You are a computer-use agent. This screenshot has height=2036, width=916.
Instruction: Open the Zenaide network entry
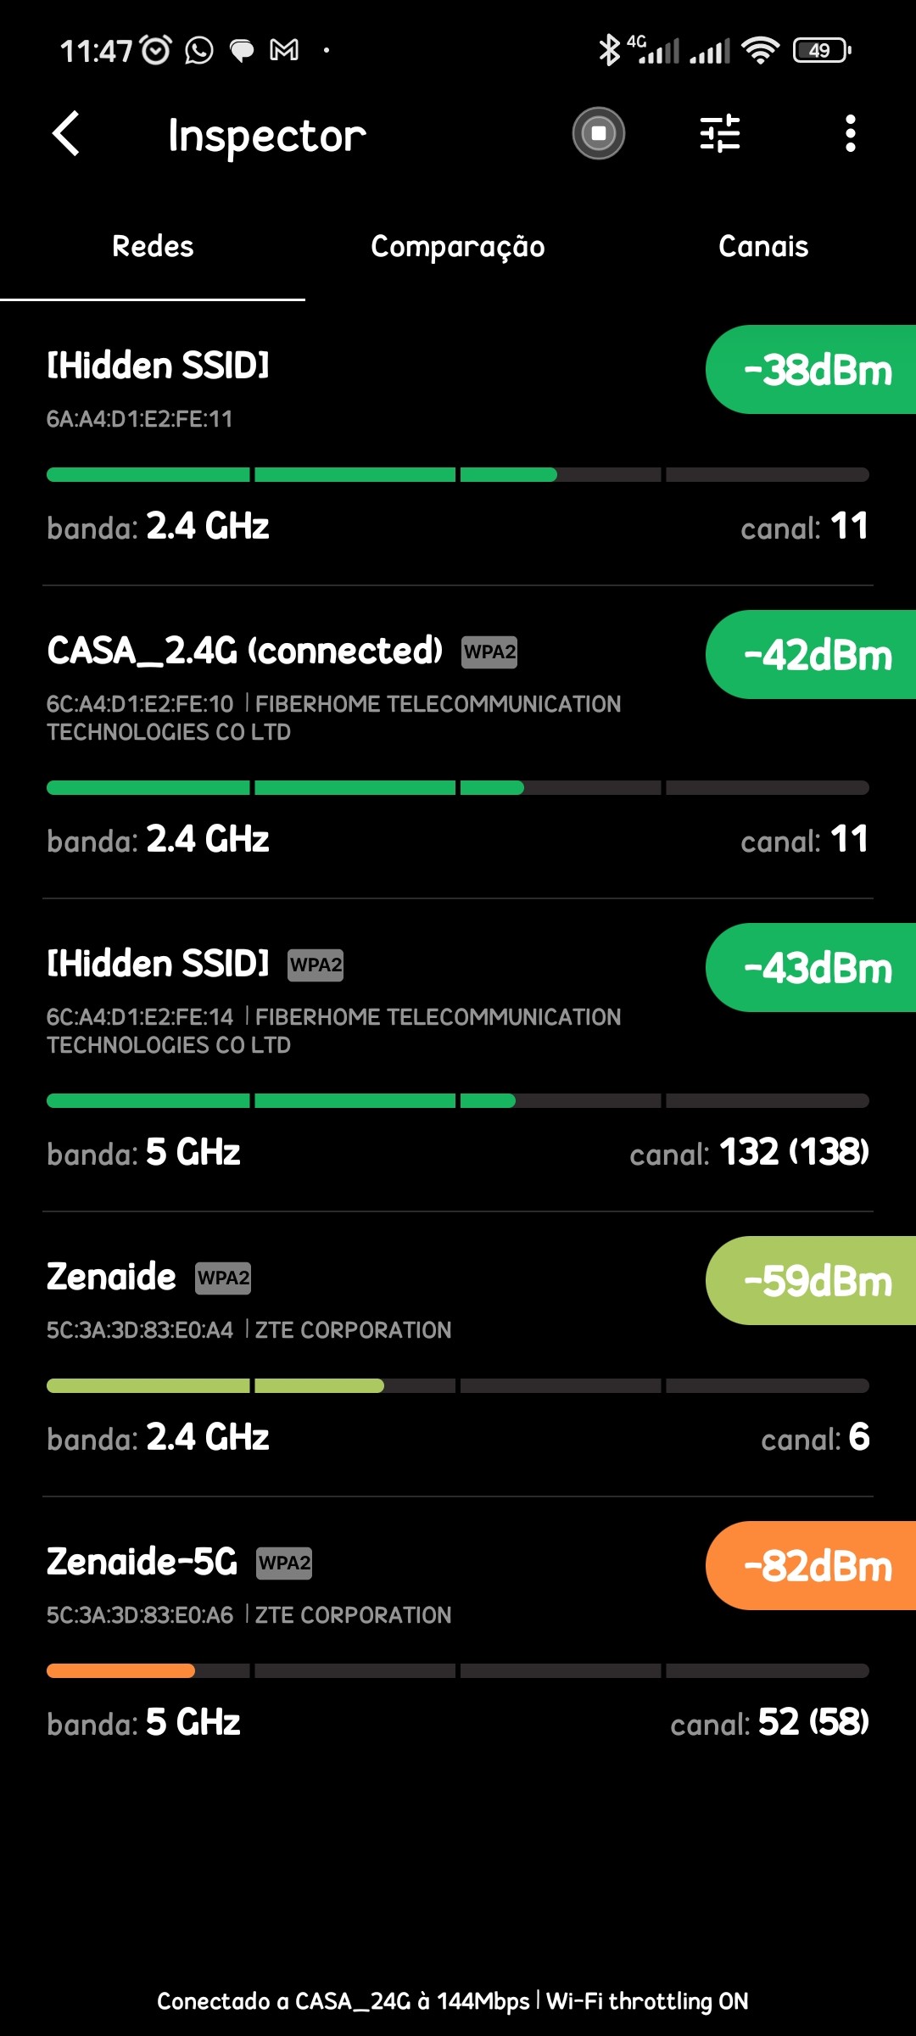[x=111, y=1276]
